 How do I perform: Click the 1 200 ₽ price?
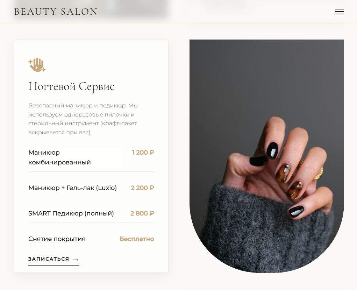coord(143,153)
